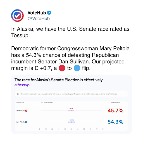This screenshot has height=143, width=143.
Task: Click the blue verified checkmark badge
Action: (49, 13)
